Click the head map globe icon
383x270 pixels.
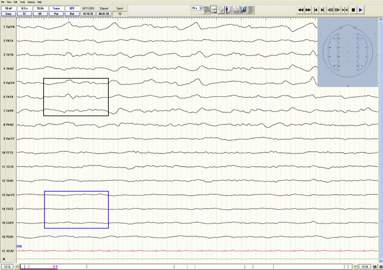pos(221,10)
